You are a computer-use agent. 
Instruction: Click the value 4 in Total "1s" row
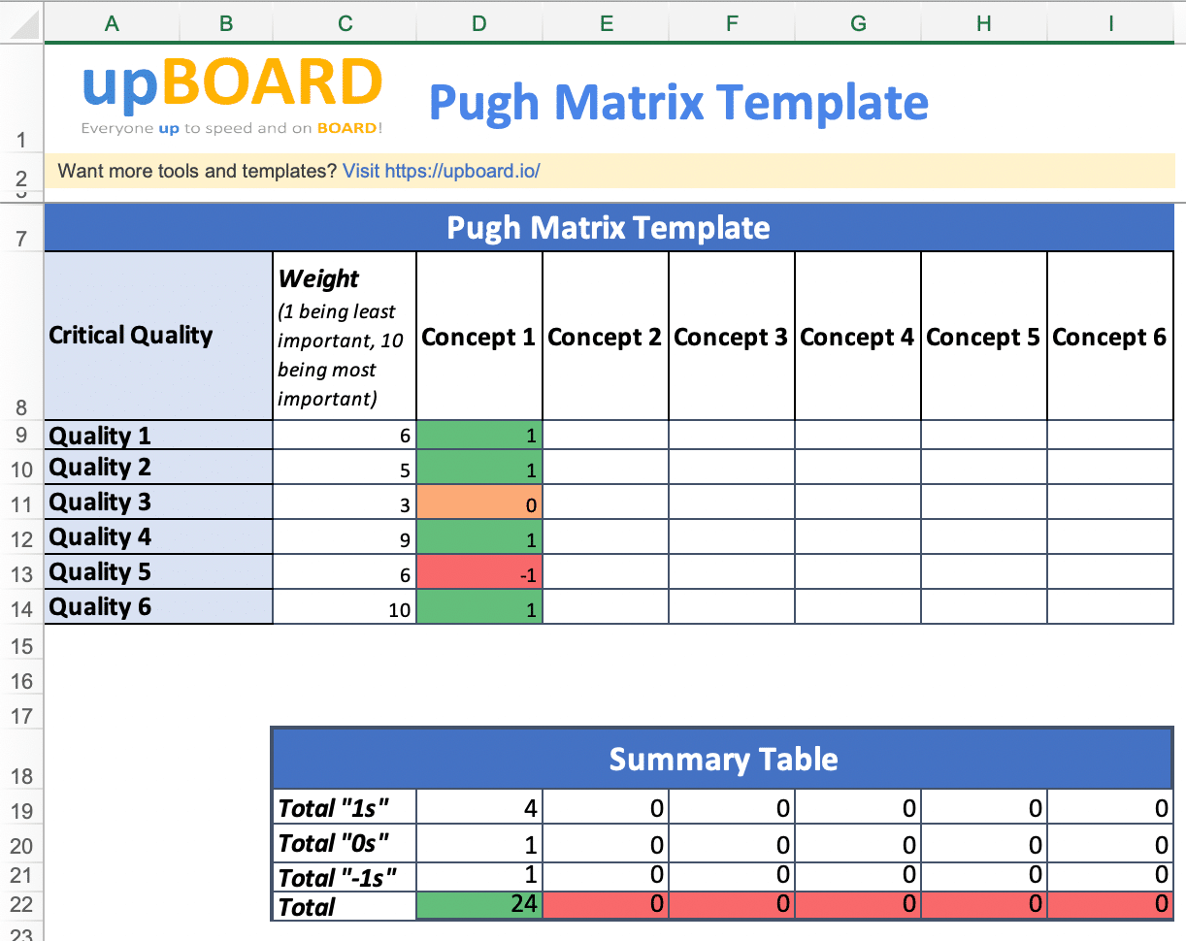[x=479, y=806]
